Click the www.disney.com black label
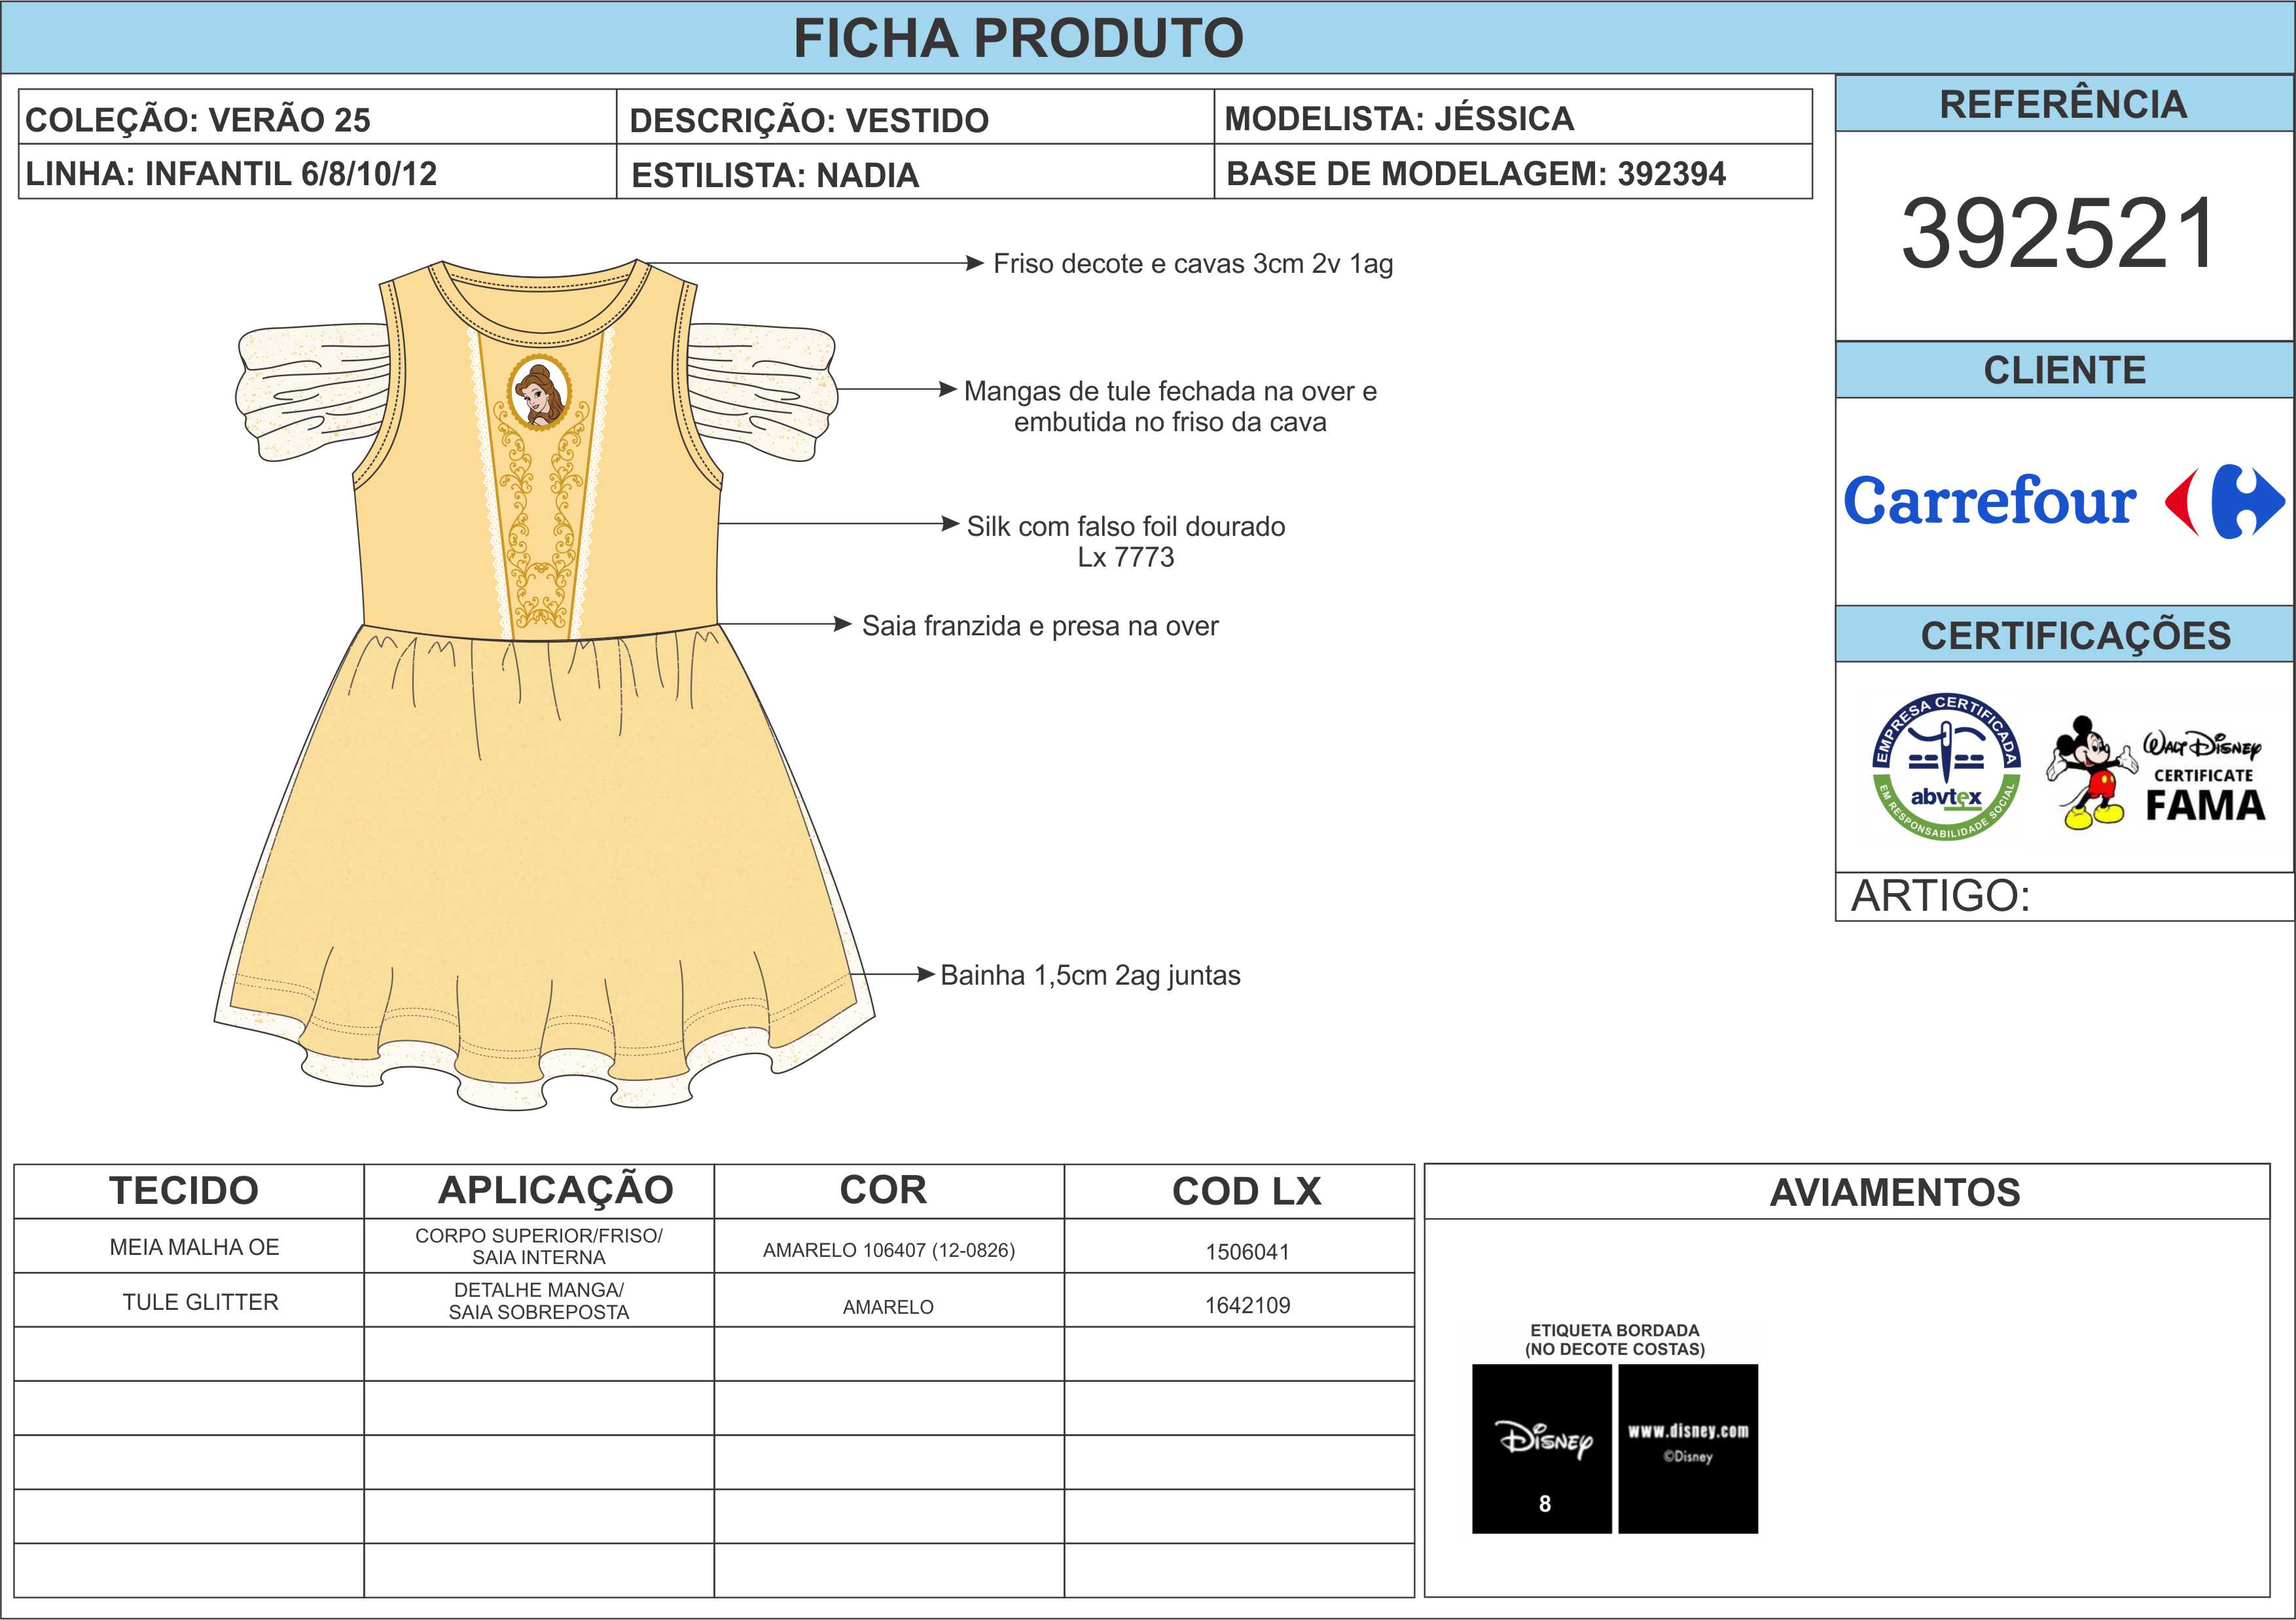Viewport: 2296px width, 1620px height. 1688,1448
